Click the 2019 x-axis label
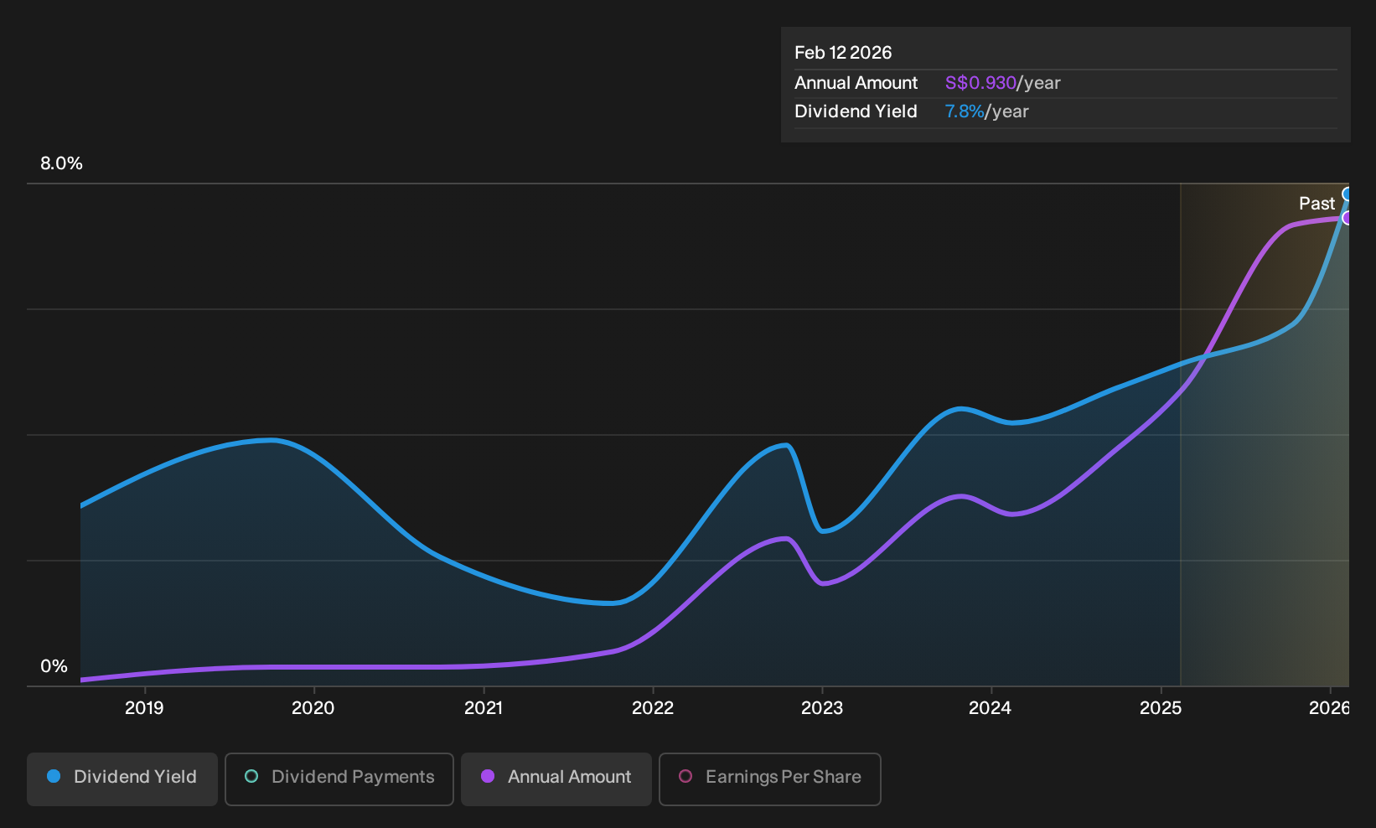The height and width of the screenshot is (828, 1376). point(144,708)
